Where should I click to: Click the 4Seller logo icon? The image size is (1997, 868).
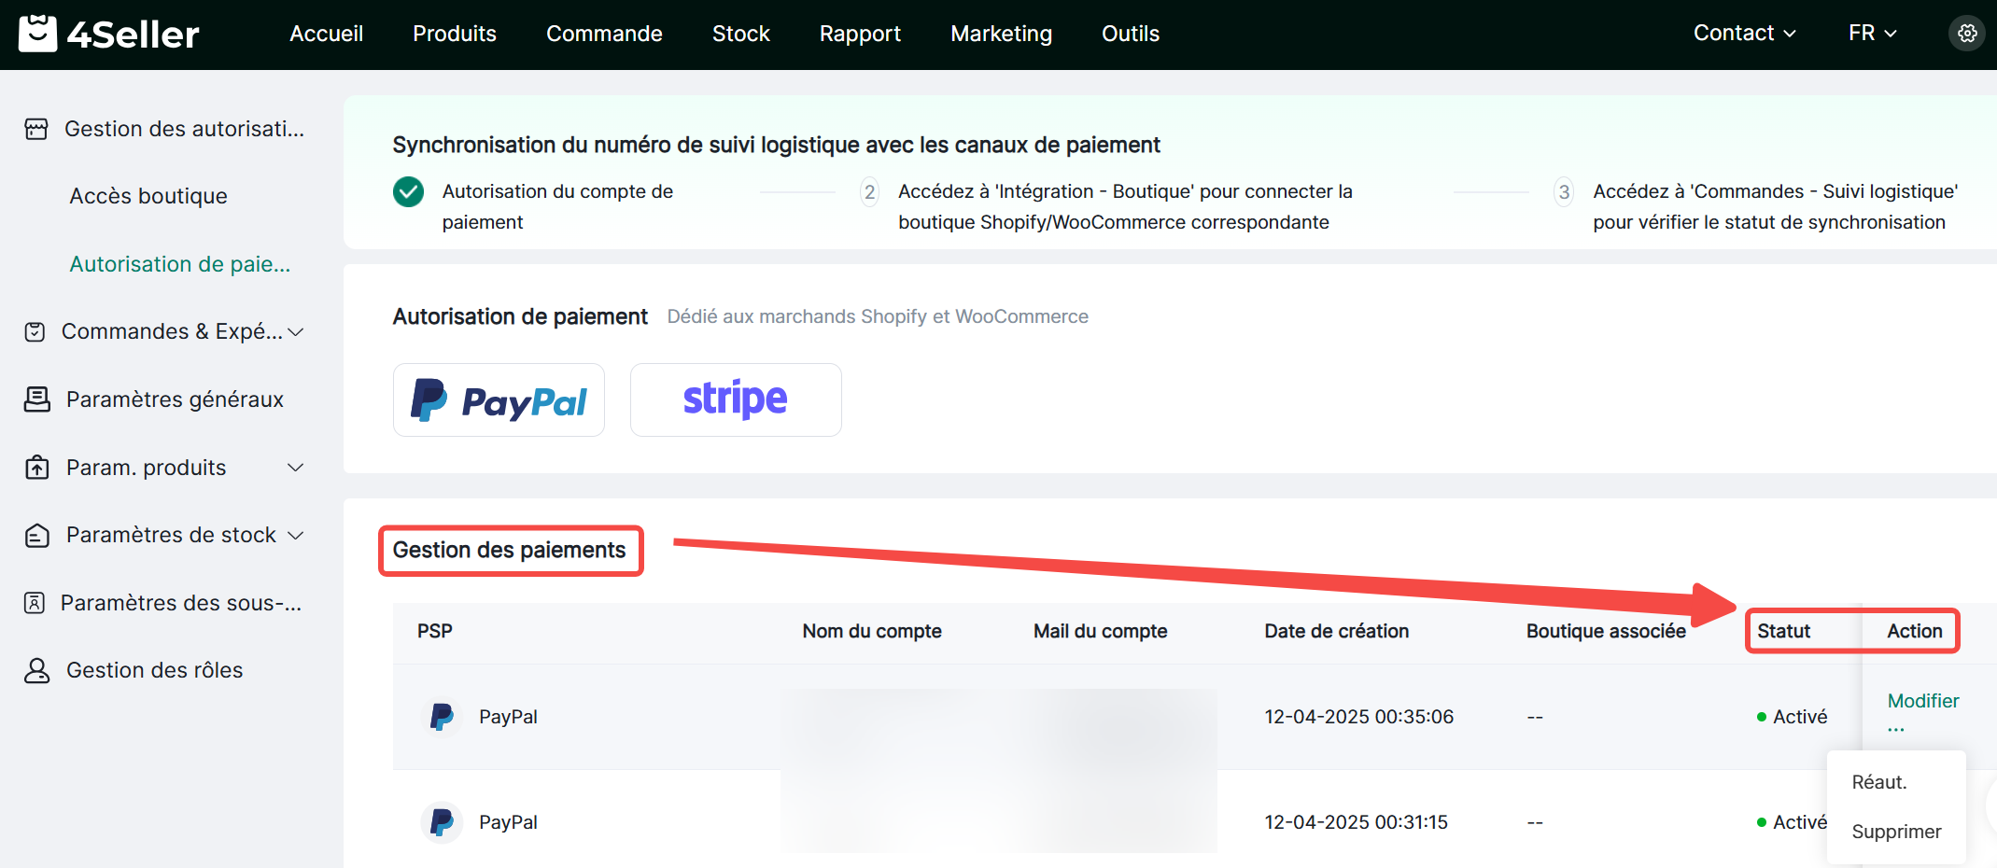(37, 34)
